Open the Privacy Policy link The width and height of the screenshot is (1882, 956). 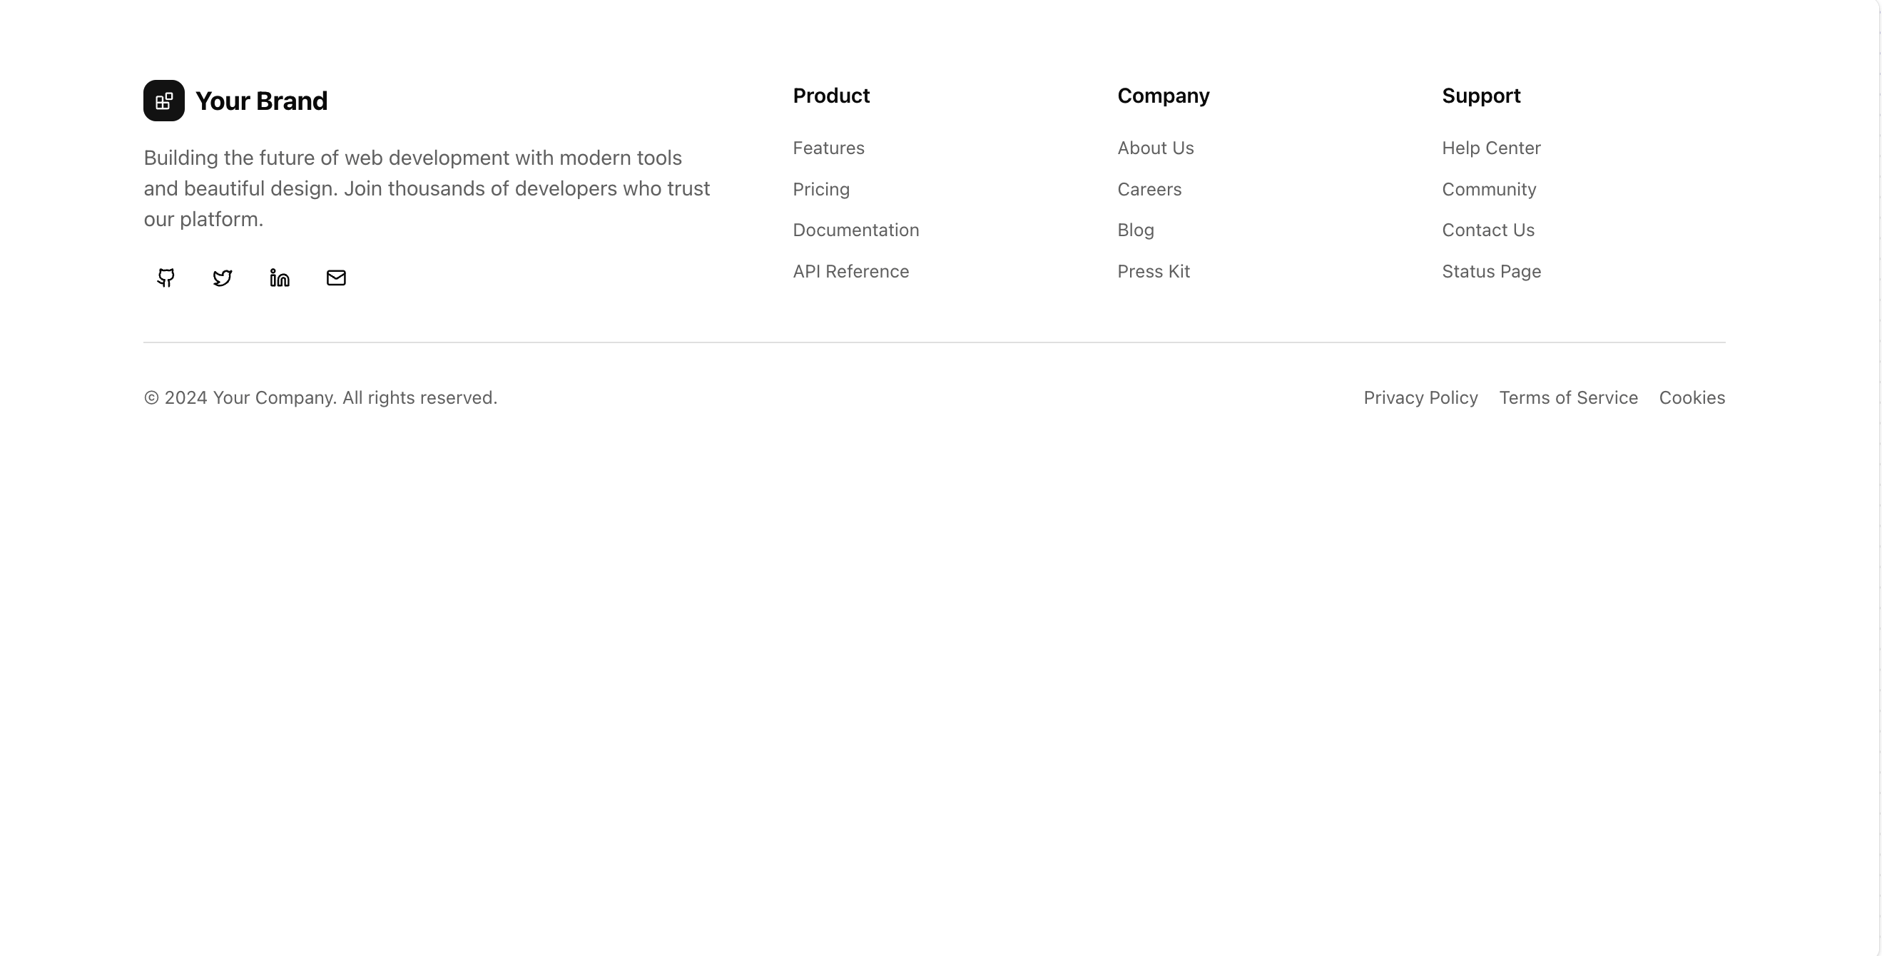[1420, 398]
